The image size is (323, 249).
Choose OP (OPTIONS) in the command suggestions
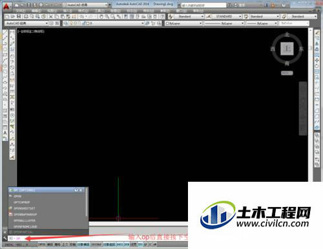click(x=47, y=190)
